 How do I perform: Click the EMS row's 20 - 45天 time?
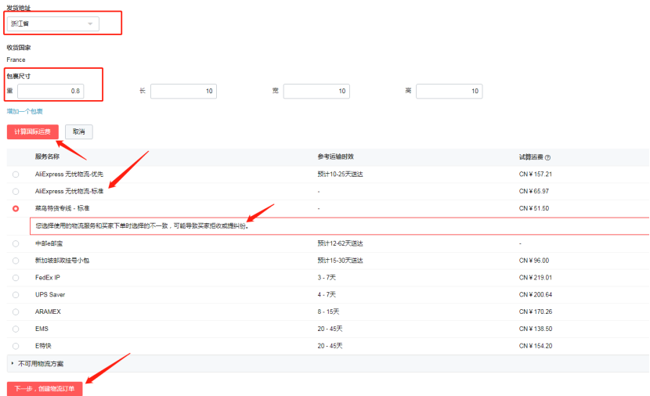(x=330, y=329)
